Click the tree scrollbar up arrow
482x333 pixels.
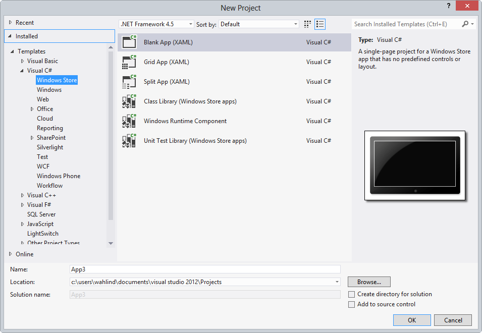[111, 47]
